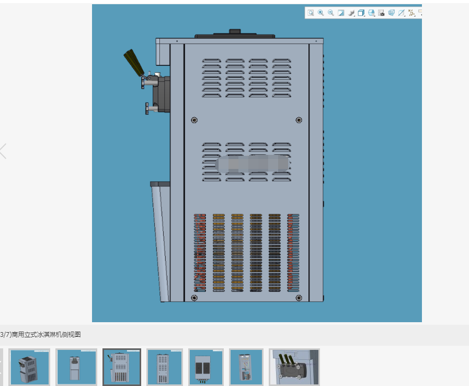Open the saved orientations cube icon
Viewport: 469px width, 386px height.
coord(372,13)
